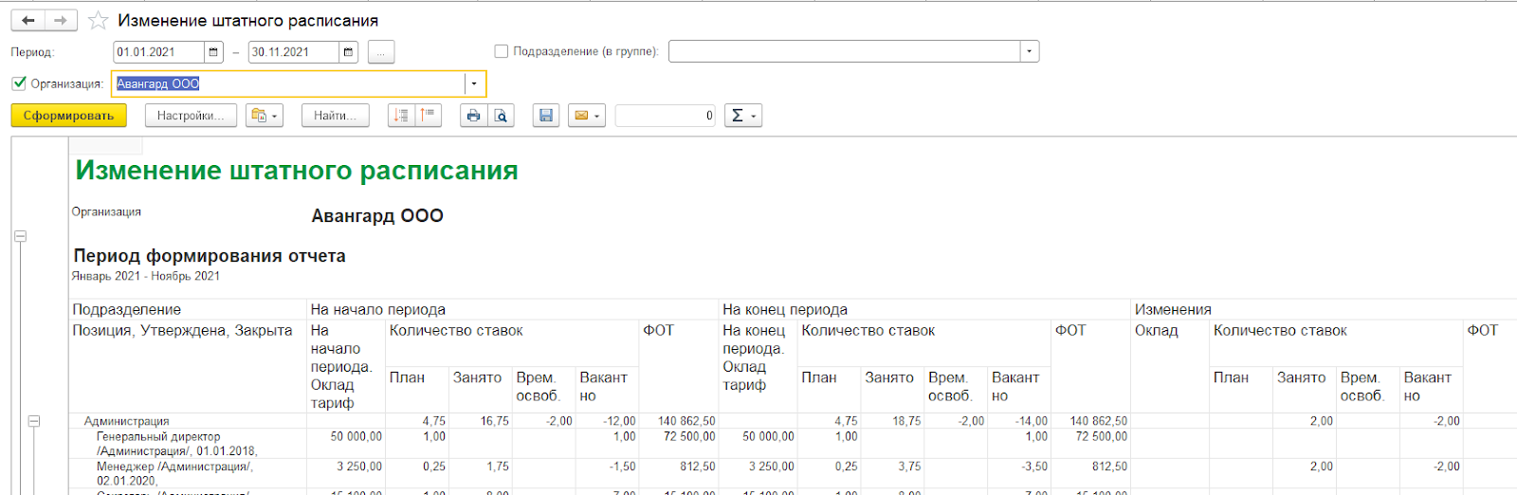
Task: Open the Подразделение dropdown list
Action: 1029,51
